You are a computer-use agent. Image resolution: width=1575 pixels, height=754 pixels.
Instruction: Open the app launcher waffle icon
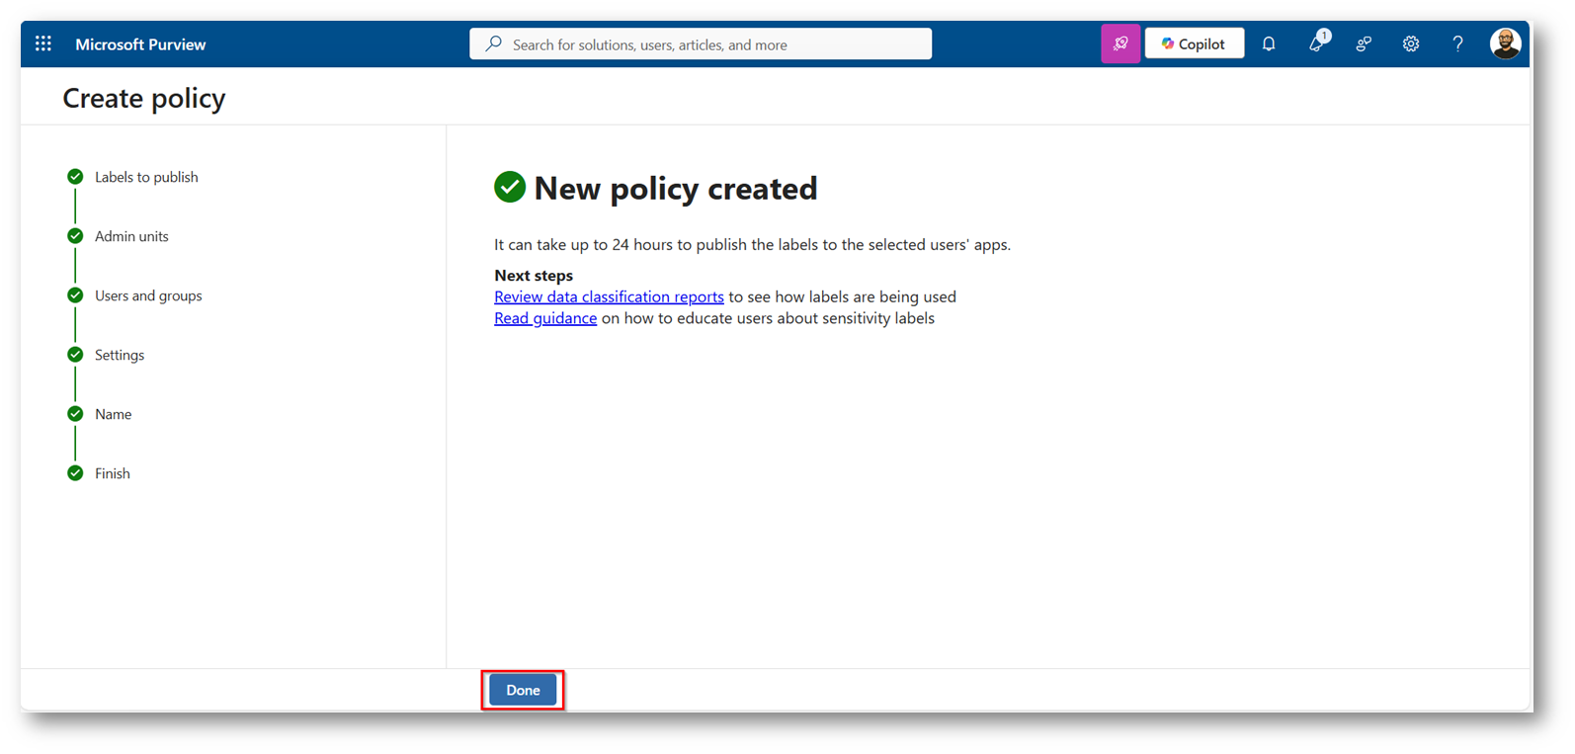43,43
